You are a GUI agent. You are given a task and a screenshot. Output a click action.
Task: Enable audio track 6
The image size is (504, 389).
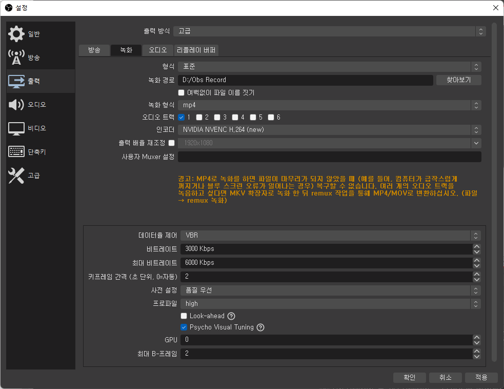click(271, 117)
